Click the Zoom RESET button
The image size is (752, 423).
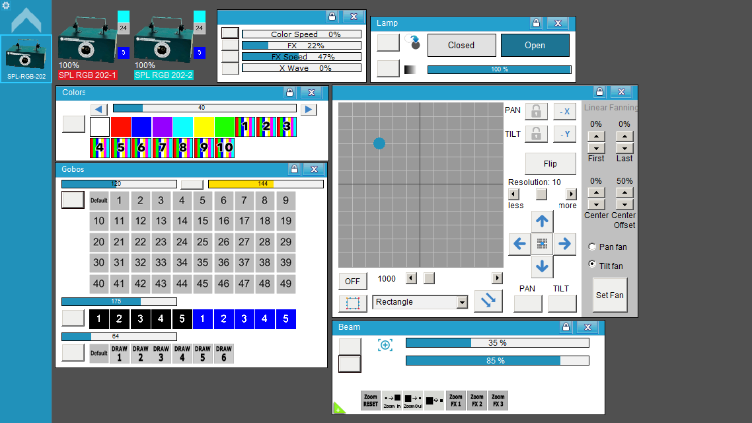(370, 400)
